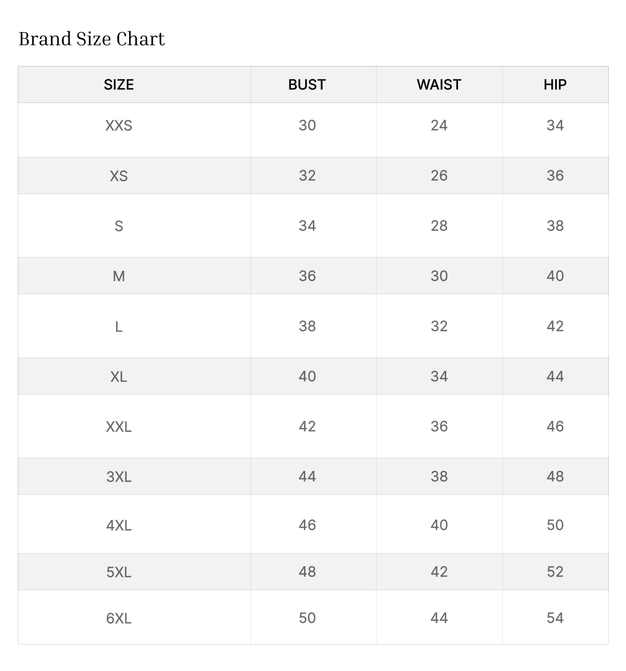
Task: Click the Brand Size Chart heading
Action: pos(91,39)
